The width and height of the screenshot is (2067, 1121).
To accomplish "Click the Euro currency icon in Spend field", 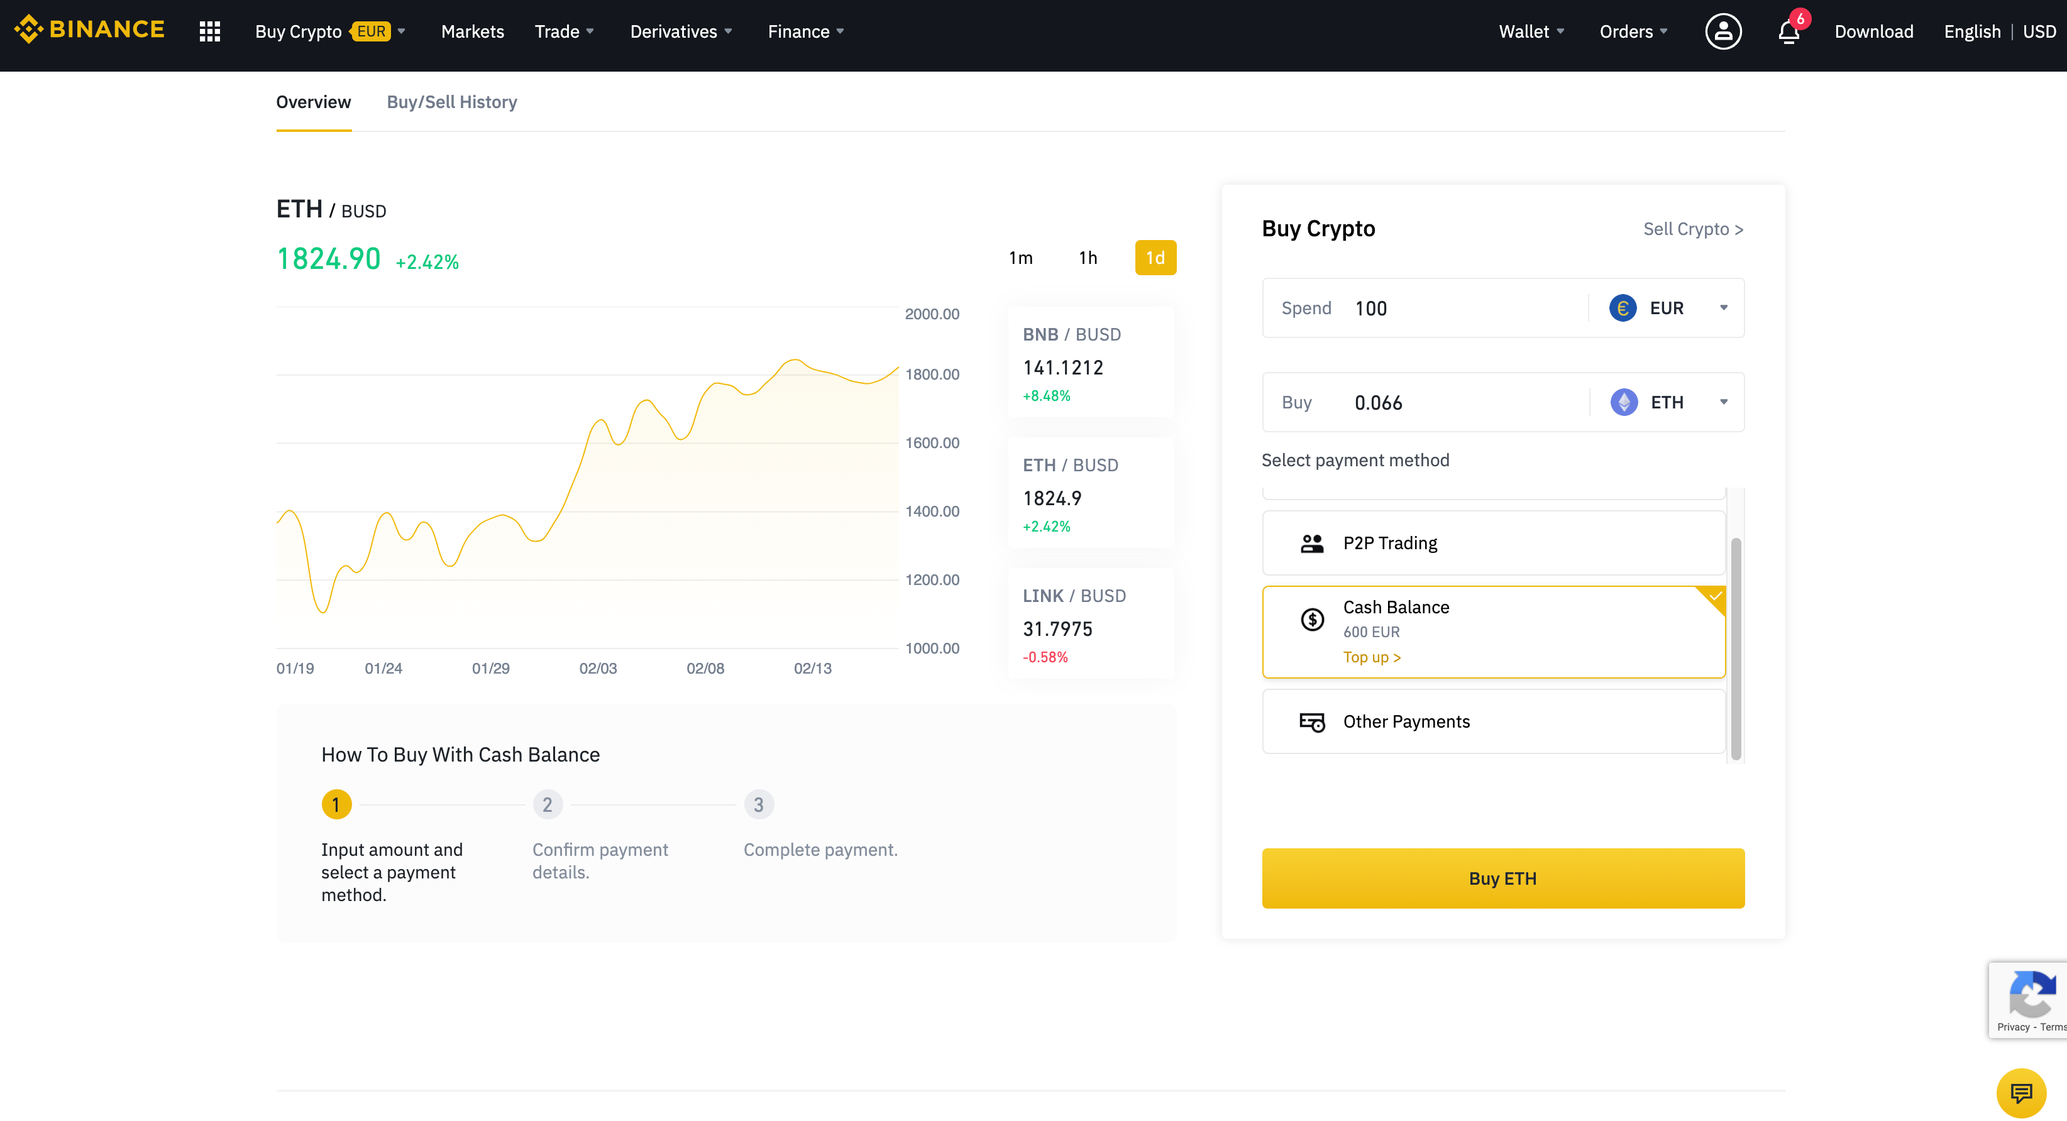I will click(1623, 308).
